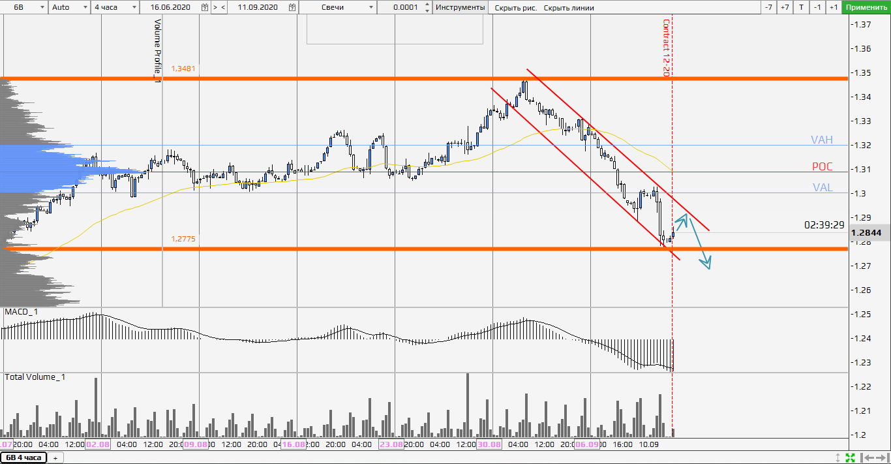The width and height of the screenshot is (891, 464).
Task: Toggle 'Скрыть линии' to hide lines
Action: (x=569, y=8)
